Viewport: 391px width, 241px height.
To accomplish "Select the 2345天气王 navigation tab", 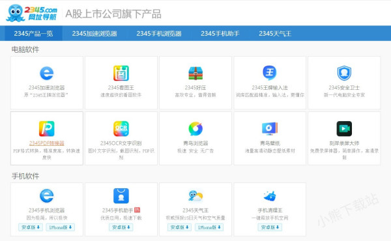I will coord(275,33).
